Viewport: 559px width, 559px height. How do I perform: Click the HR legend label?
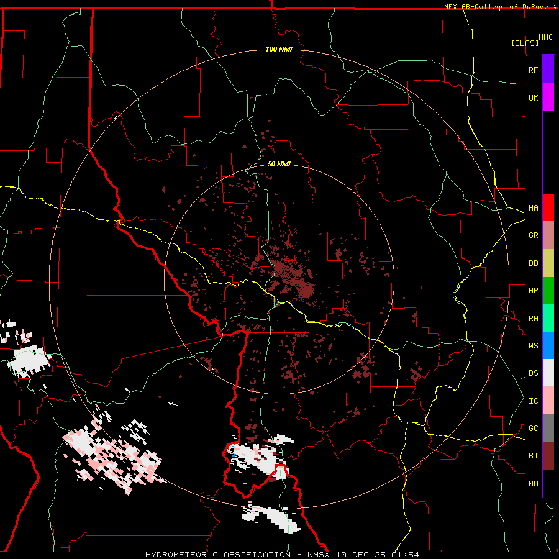coord(534,291)
